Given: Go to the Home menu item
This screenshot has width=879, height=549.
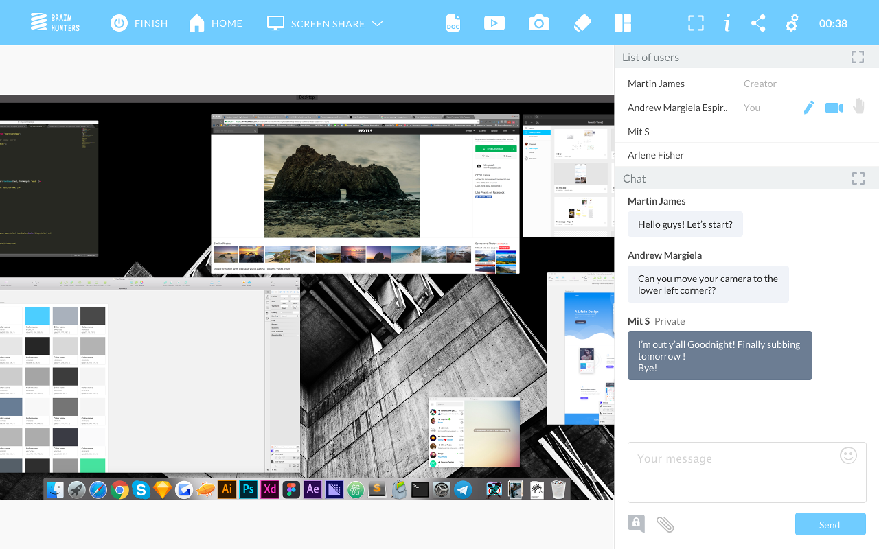Looking at the screenshot, I should tap(215, 23).
